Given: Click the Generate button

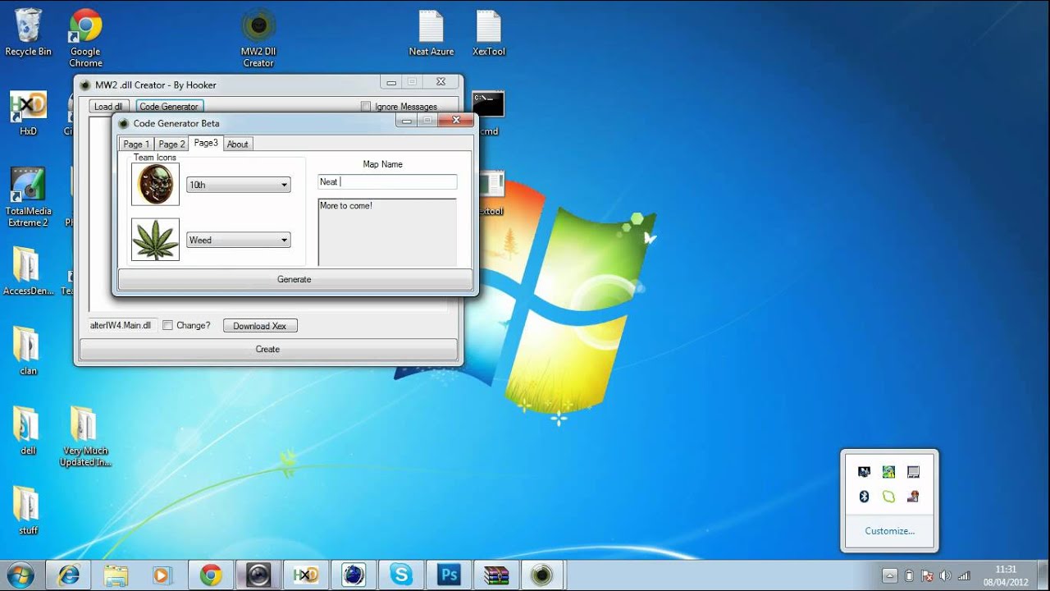Looking at the screenshot, I should [x=294, y=279].
